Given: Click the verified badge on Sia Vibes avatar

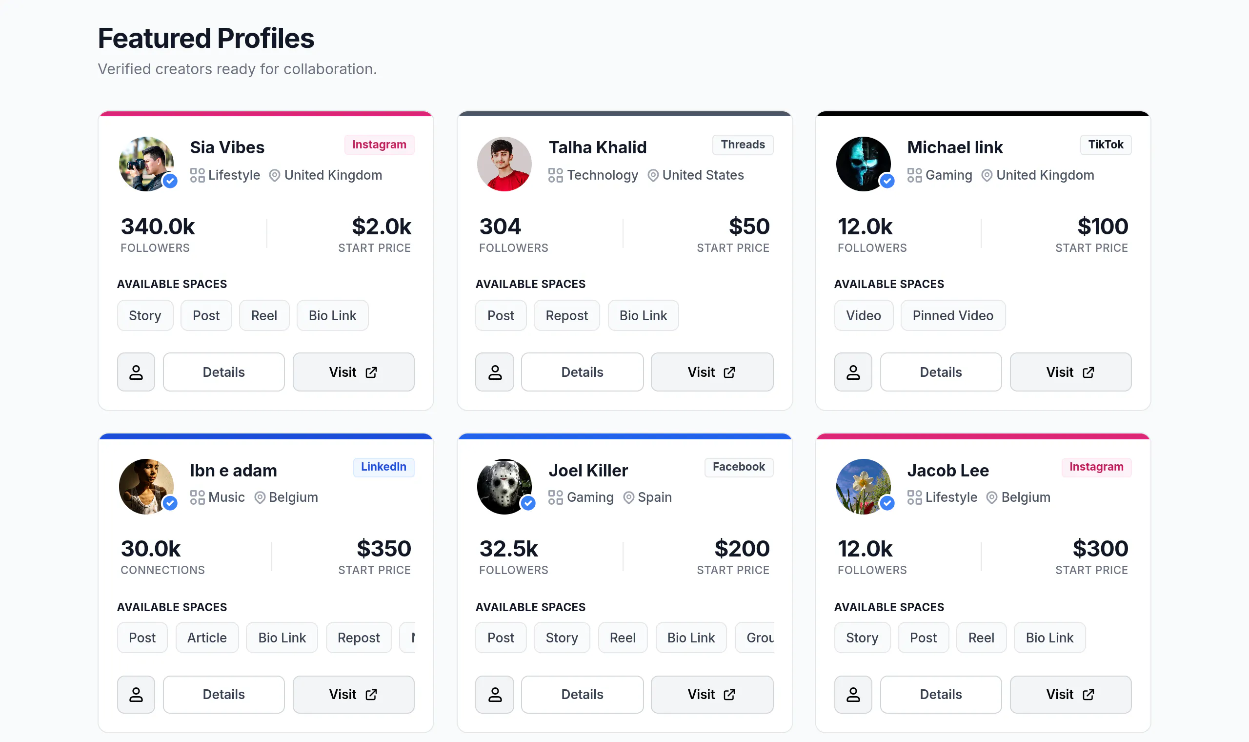Looking at the screenshot, I should tap(170, 181).
